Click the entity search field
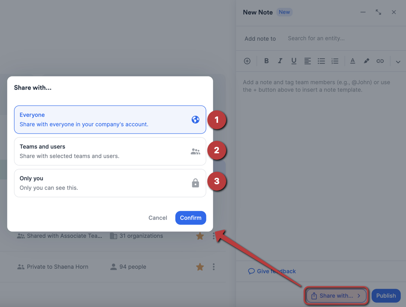This screenshot has height=307, width=406. [316, 38]
